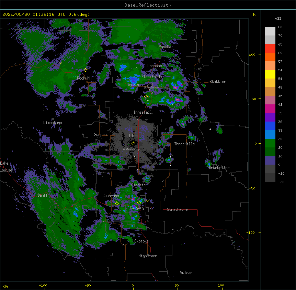Select the Lacombe city label
Image resolution: width=296 pixels, height=290 pixels.
tap(155, 66)
